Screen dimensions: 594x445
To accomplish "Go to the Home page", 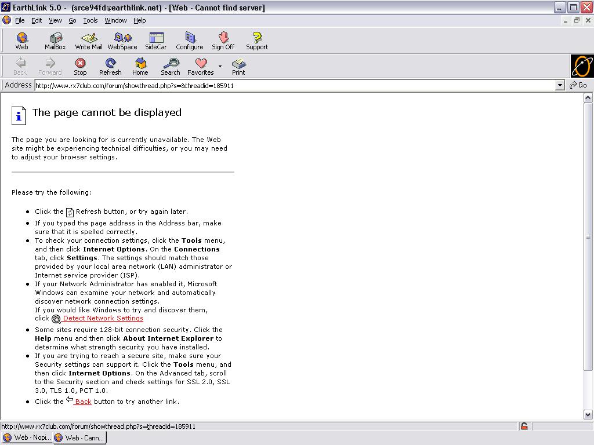I will point(140,66).
